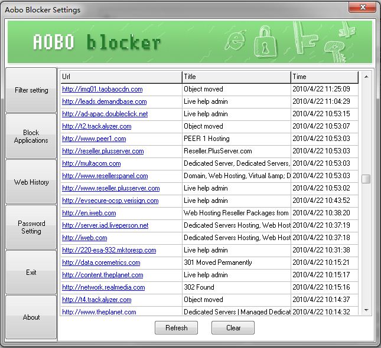The width and height of the screenshot is (381, 348).
Task: Click the Refresh button
Action: pyautogui.click(x=177, y=328)
